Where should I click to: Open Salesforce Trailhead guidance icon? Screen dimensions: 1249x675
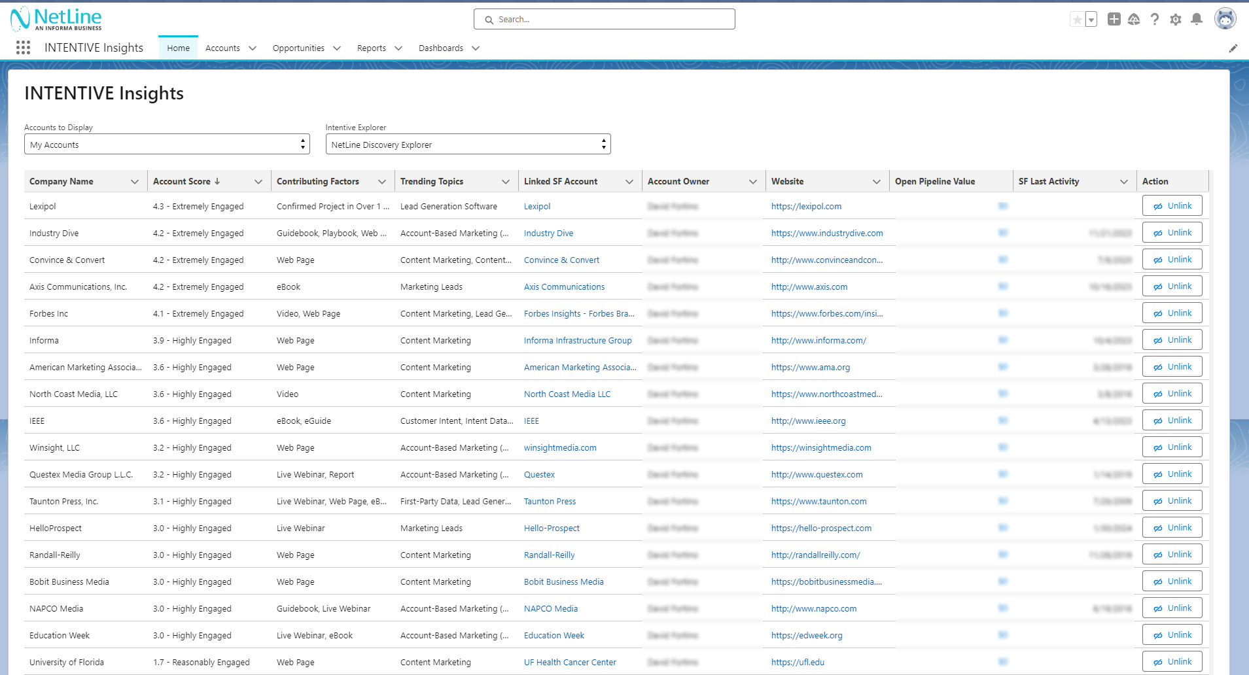(x=1134, y=19)
